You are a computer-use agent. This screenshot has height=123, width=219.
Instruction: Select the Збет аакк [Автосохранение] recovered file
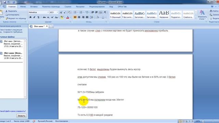point(12,44)
